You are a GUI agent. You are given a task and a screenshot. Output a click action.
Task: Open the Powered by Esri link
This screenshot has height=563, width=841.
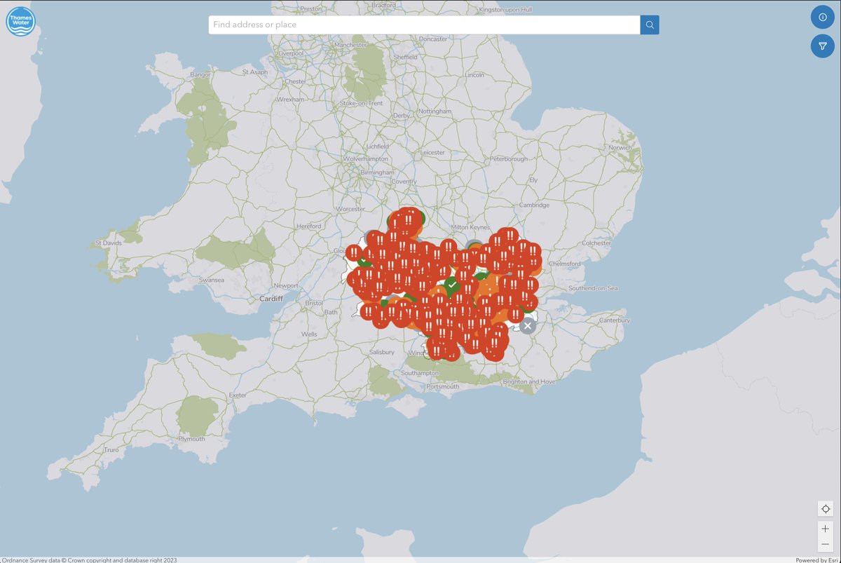click(815, 559)
